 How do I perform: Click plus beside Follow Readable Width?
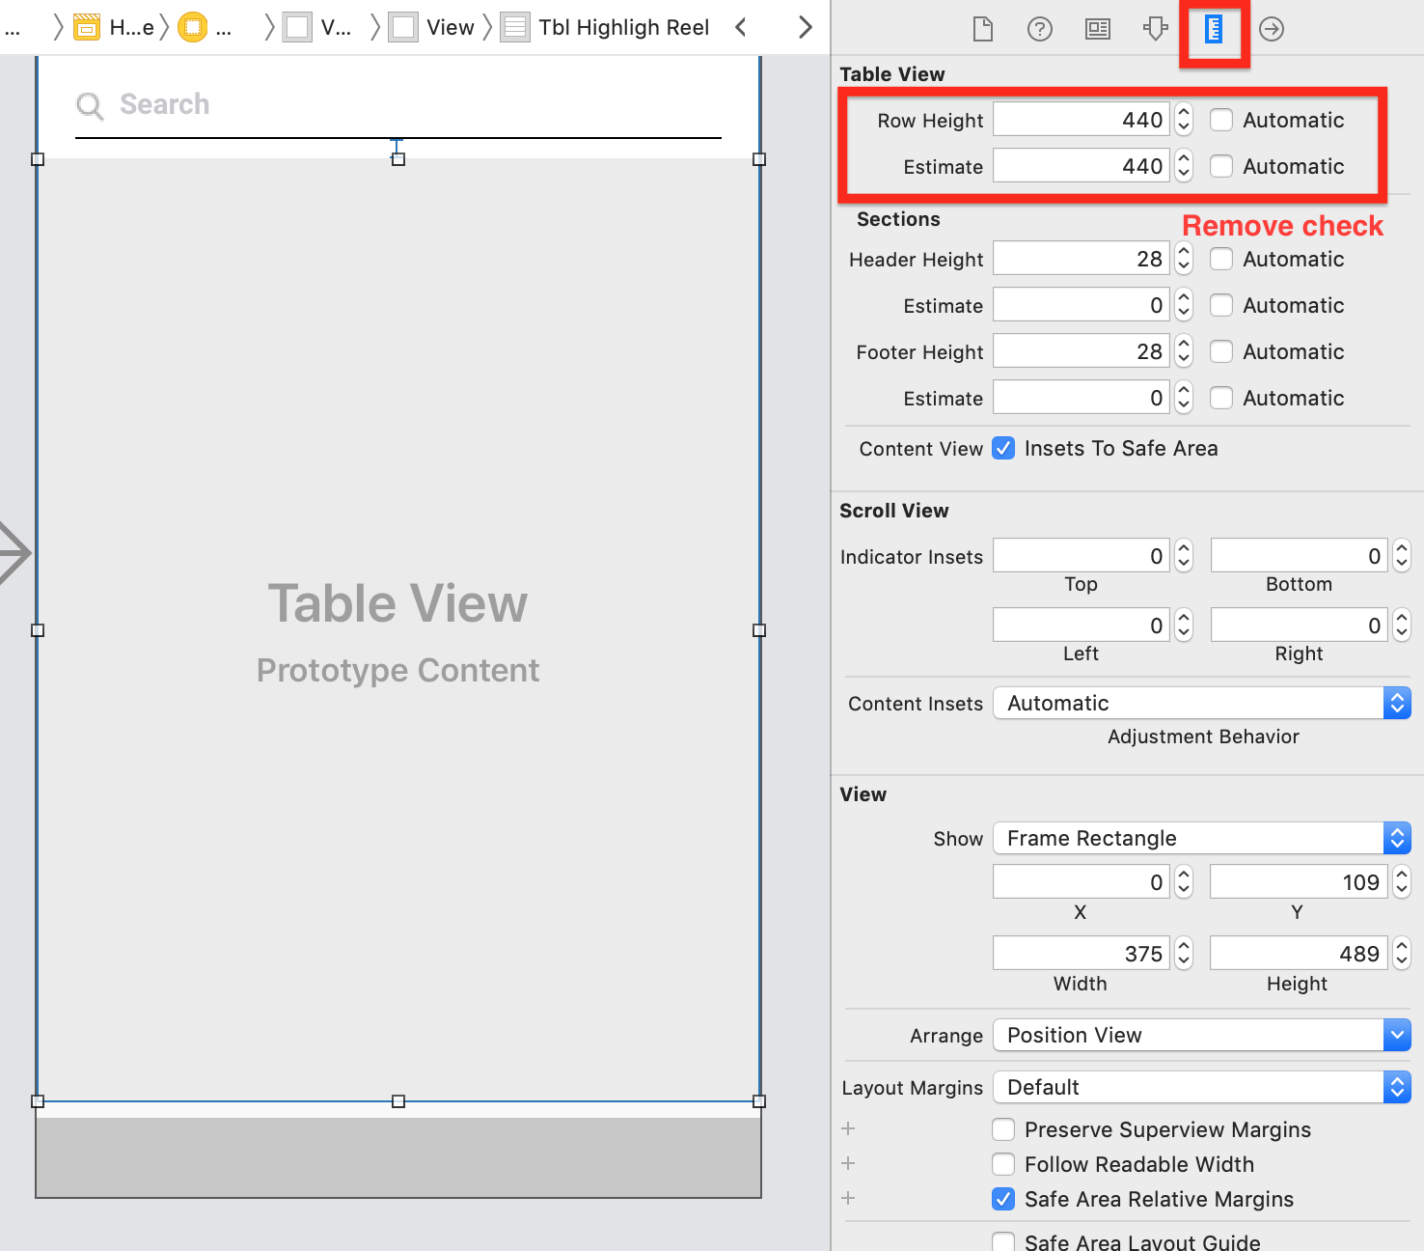tap(848, 1163)
